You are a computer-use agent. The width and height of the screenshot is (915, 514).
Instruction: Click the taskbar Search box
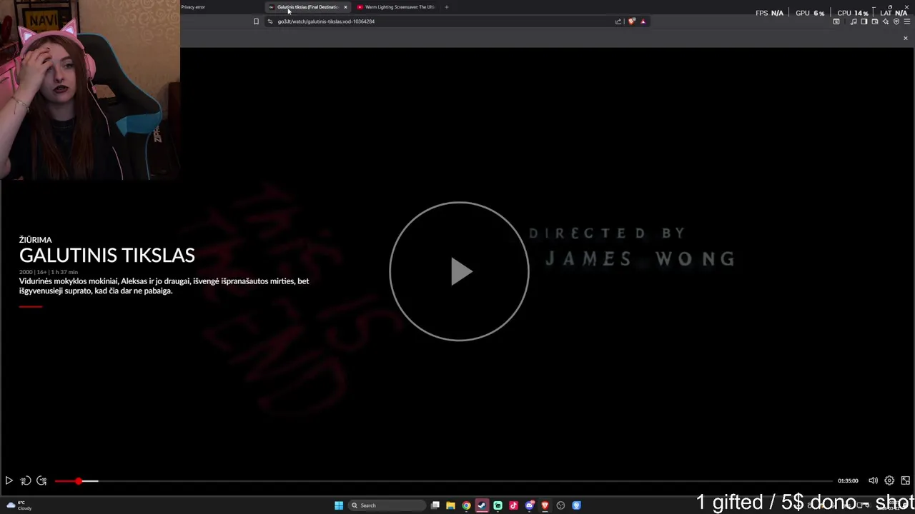[387, 505]
